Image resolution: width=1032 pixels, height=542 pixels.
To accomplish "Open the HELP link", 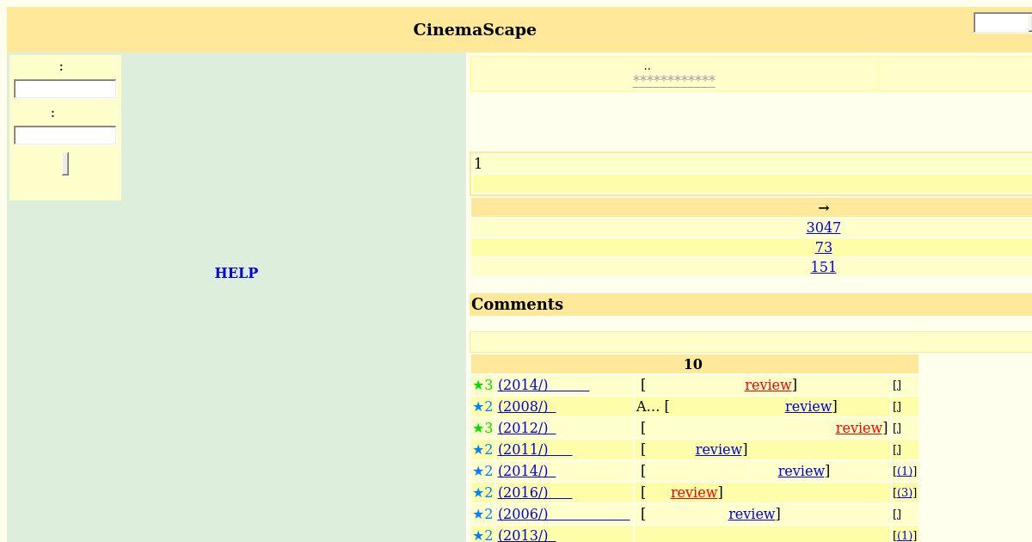I will point(236,273).
